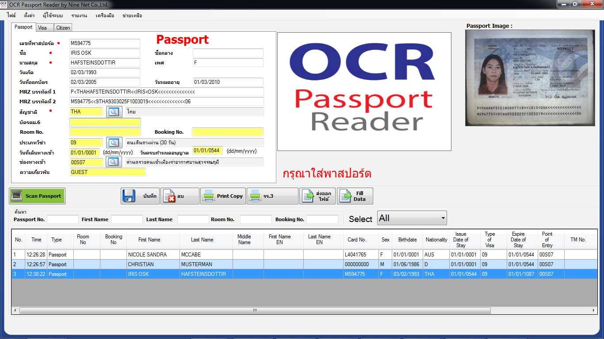Click the delete button with red X
The image size is (604, 339).
coord(180,196)
